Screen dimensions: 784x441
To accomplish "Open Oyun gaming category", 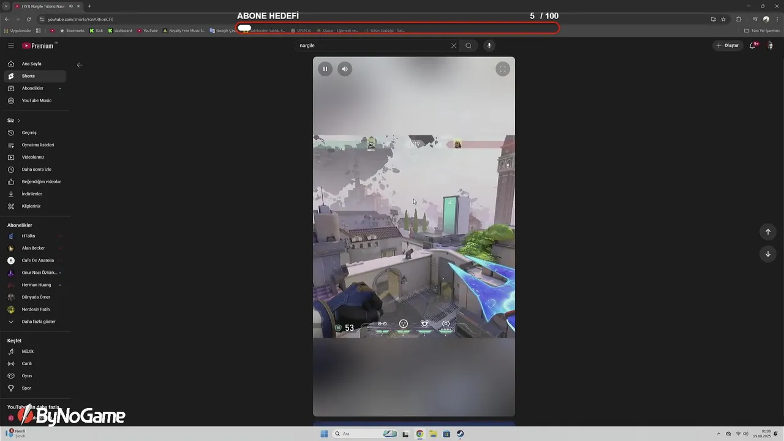I will click(35, 376).
